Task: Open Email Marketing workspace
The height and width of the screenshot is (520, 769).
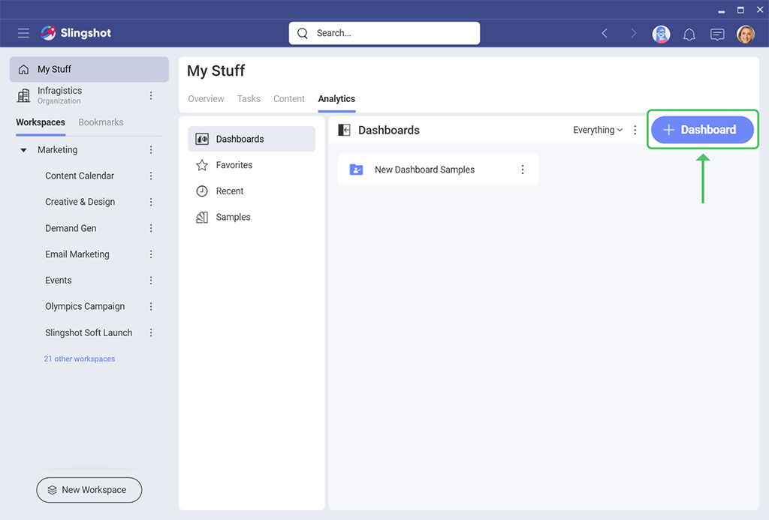Action: point(77,254)
